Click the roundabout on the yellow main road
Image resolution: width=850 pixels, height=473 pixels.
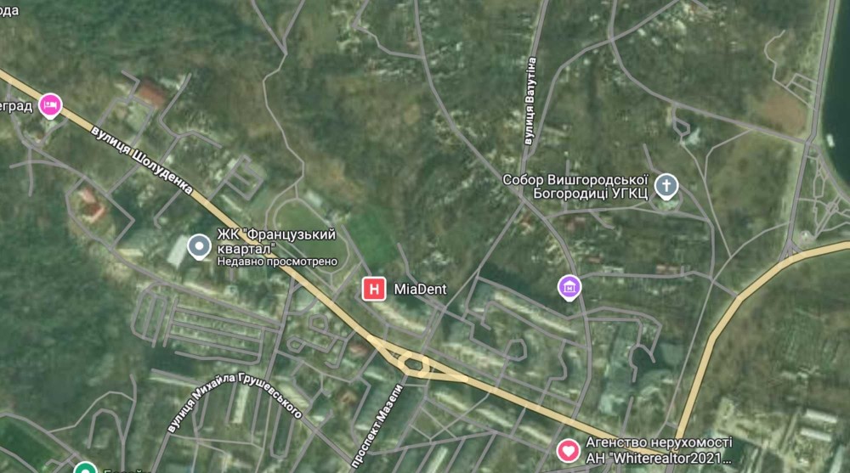tap(414, 363)
